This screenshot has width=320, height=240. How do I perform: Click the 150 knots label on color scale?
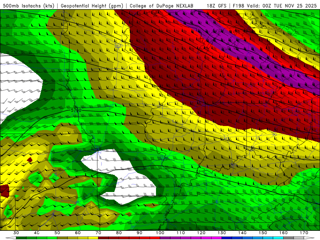[263, 233]
